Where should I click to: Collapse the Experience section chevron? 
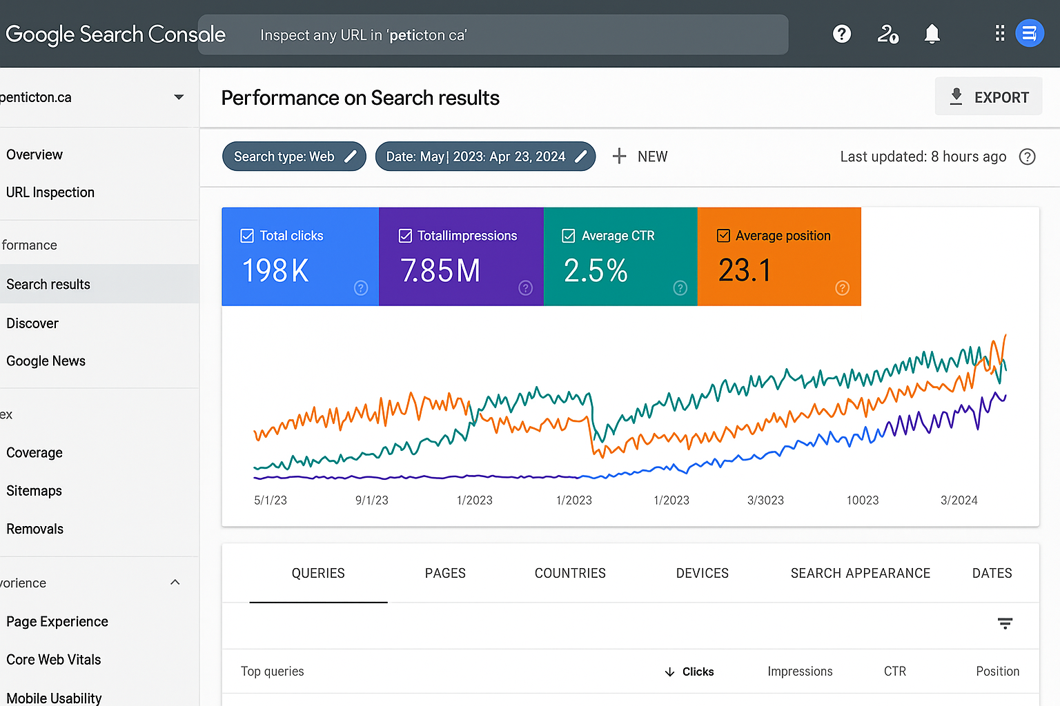(175, 583)
